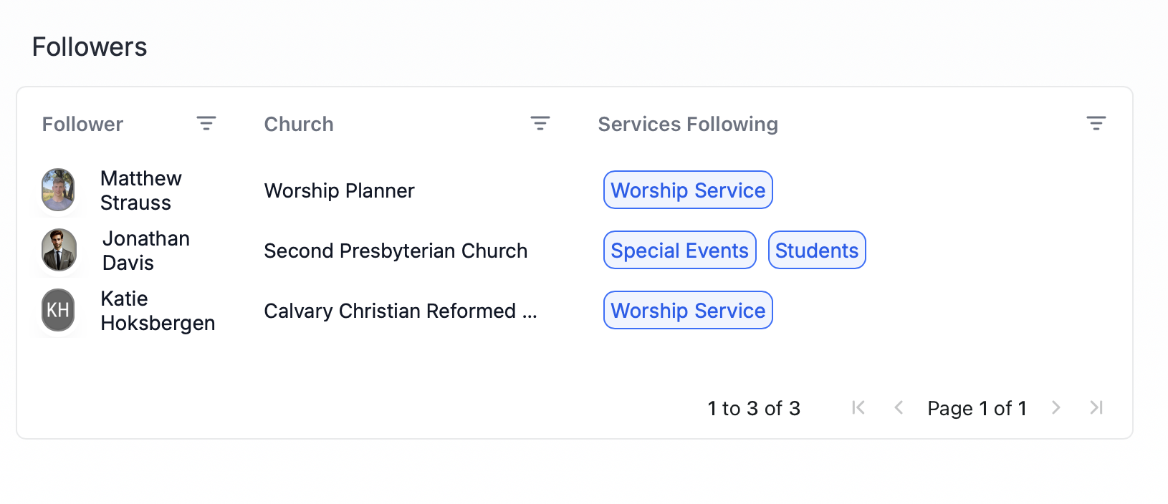This screenshot has height=504, width=1168.
Task: Sort by Services Following column header
Action: click(x=687, y=124)
